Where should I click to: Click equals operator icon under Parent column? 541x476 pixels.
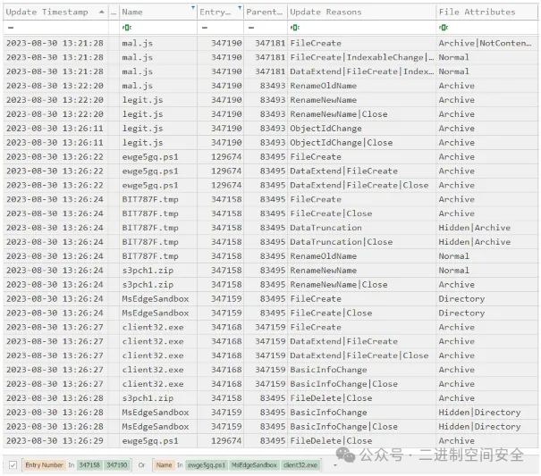pos(249,28)
